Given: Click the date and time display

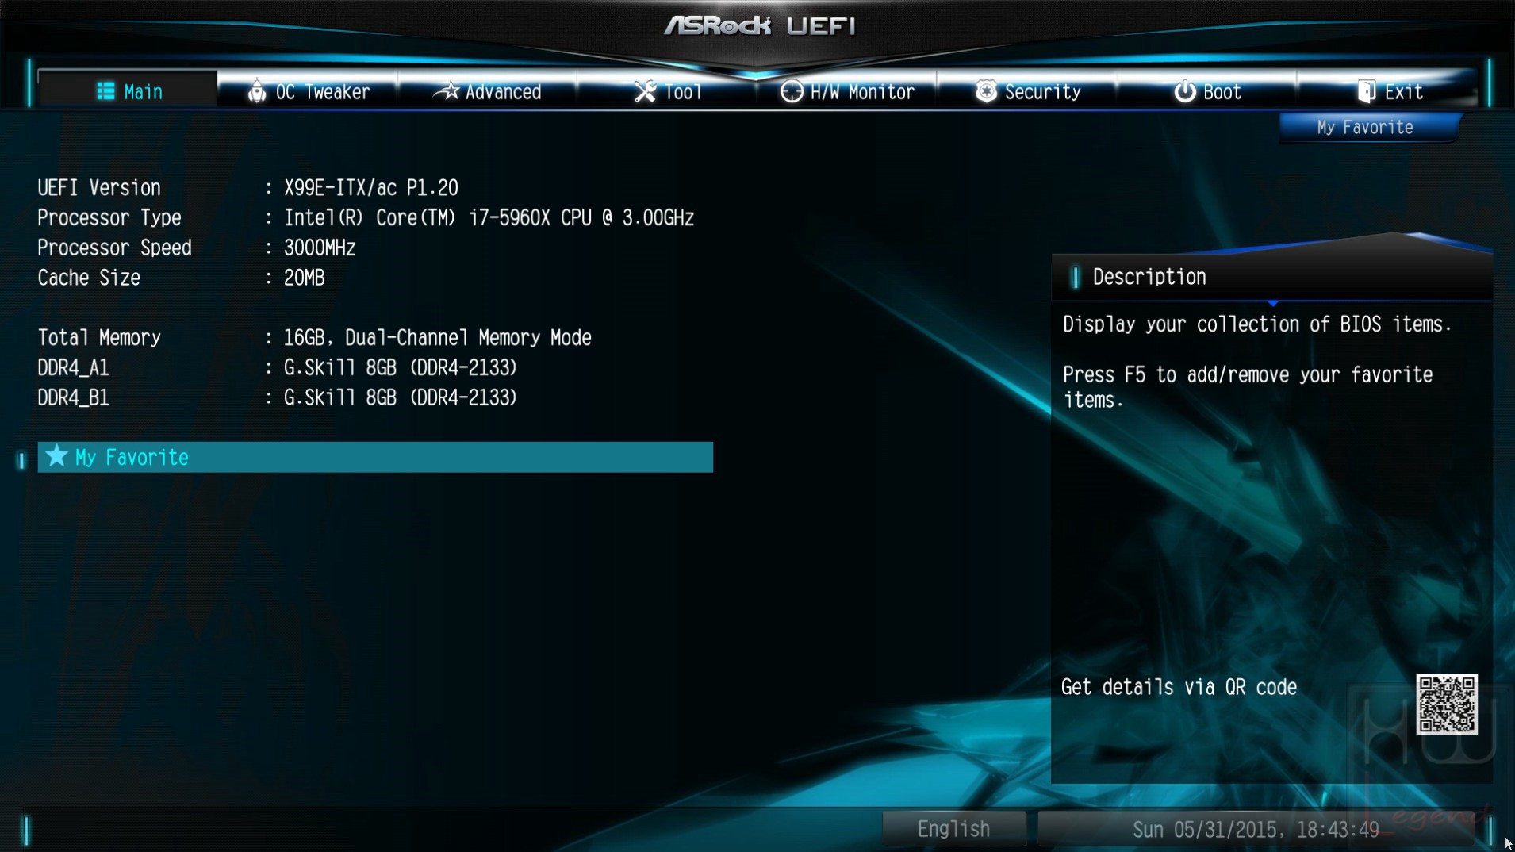Looking at the screenshot, I should tap(1256, 829).
